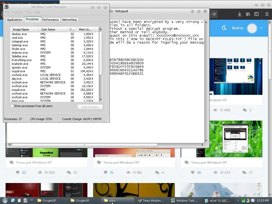Open the browser hamburger menu
The image size is (272, 204).
[x=267, y=14]
